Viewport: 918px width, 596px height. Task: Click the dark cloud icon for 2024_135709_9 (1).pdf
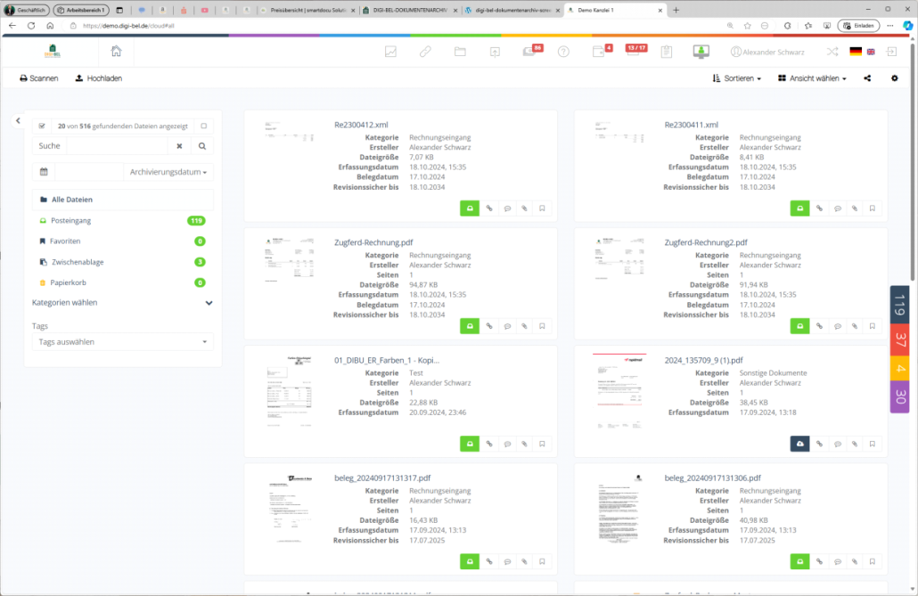pos(799,444)
